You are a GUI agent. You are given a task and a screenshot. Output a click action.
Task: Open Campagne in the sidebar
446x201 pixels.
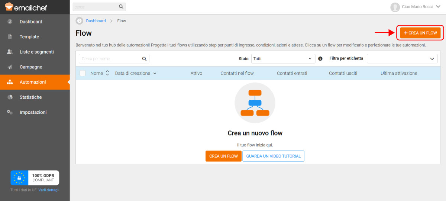click(x=31, y=67)
